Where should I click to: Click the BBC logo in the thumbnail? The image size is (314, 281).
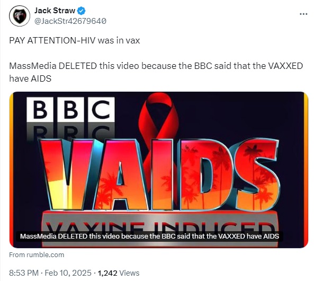coord(71,109)
